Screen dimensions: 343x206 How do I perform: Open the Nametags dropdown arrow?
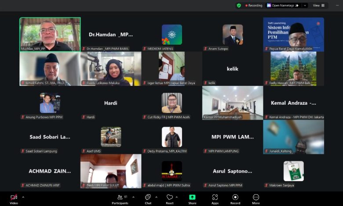[305, 6]
